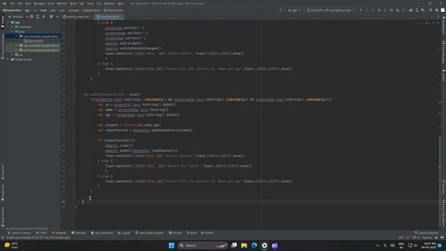Click Select Opened File target icon
Screen dimensions: 446x251
[31, 17]
